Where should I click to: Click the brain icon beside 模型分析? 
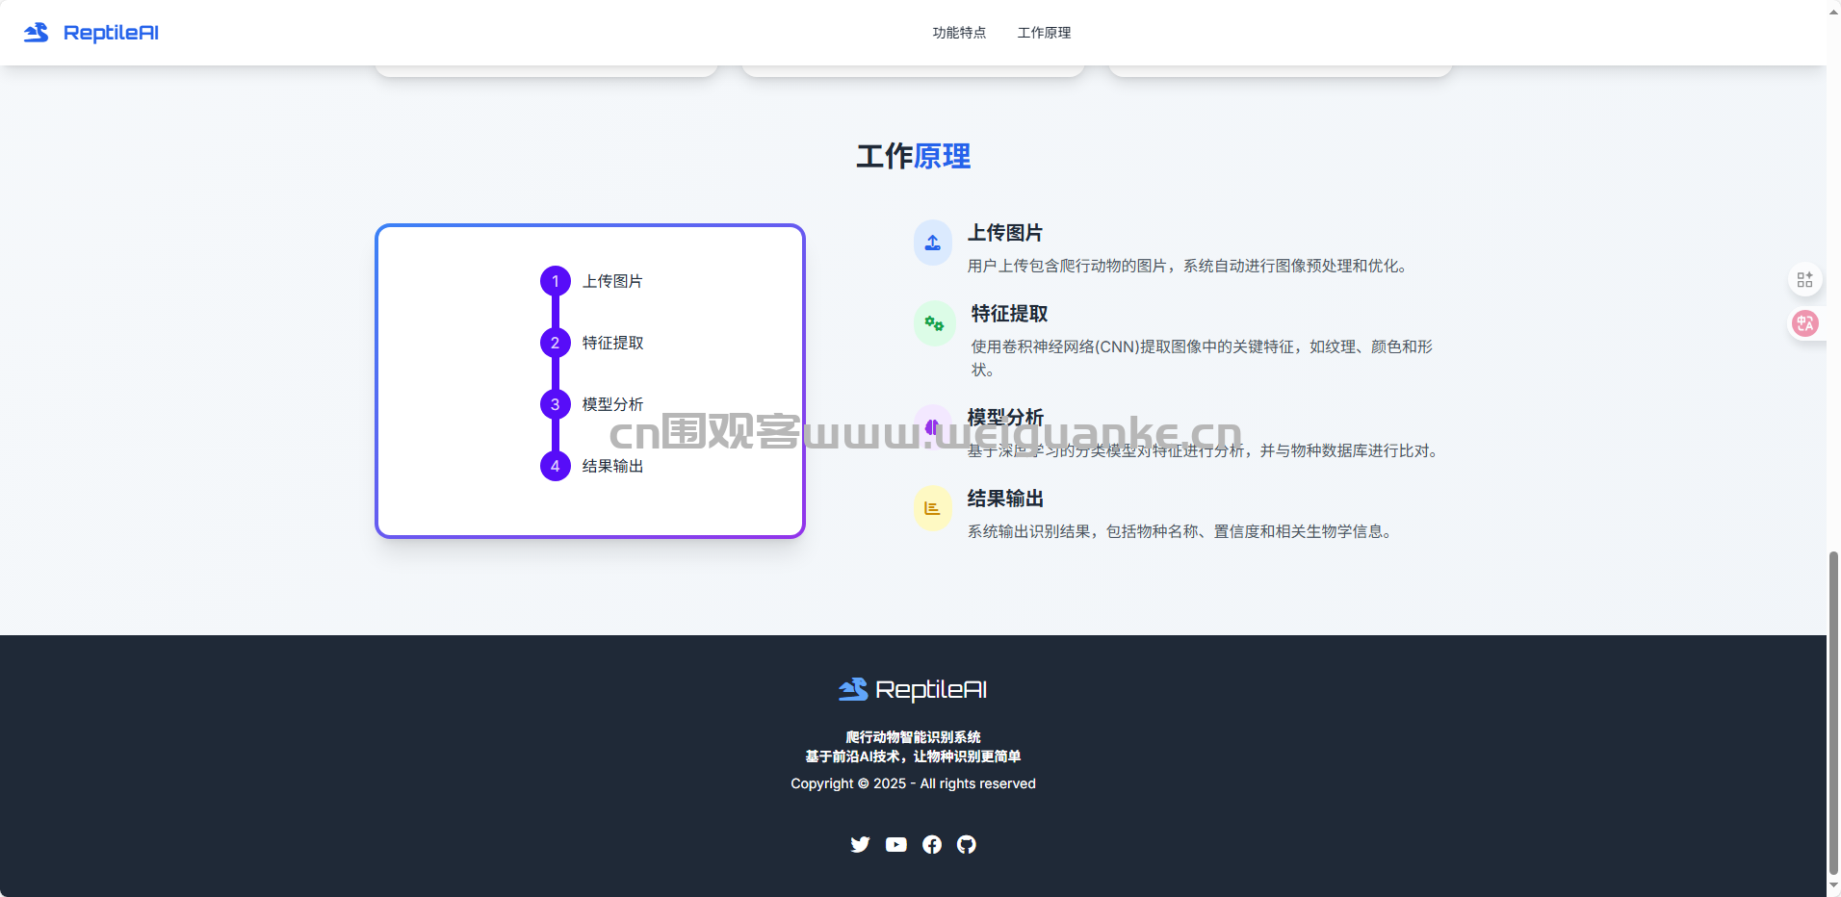(932, 425)
